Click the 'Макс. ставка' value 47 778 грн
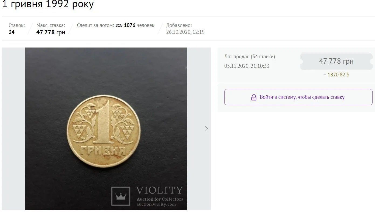 point(51,32)
